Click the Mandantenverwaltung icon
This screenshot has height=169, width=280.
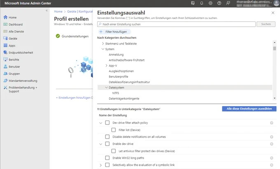(5, 81)
